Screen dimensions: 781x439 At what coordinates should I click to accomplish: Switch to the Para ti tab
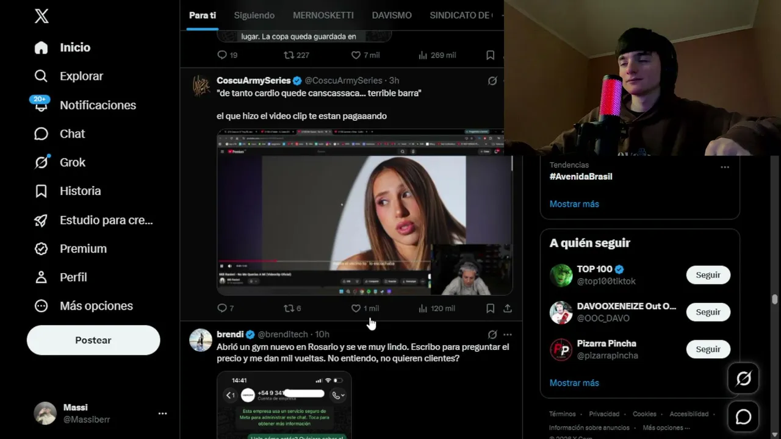click(x=203, y=15)
